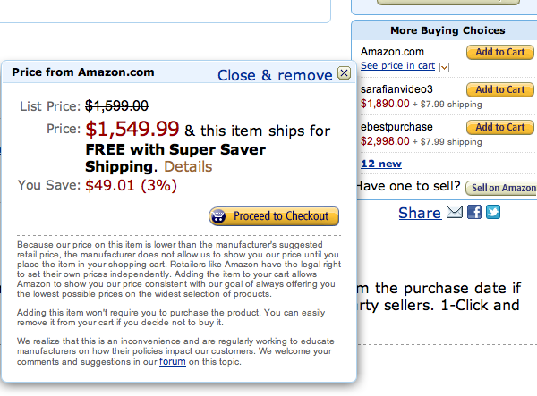This screenshot has height=396, width=537.
Task: Add sarafianvideo3 offer to cart
Action: click(499, 90)
